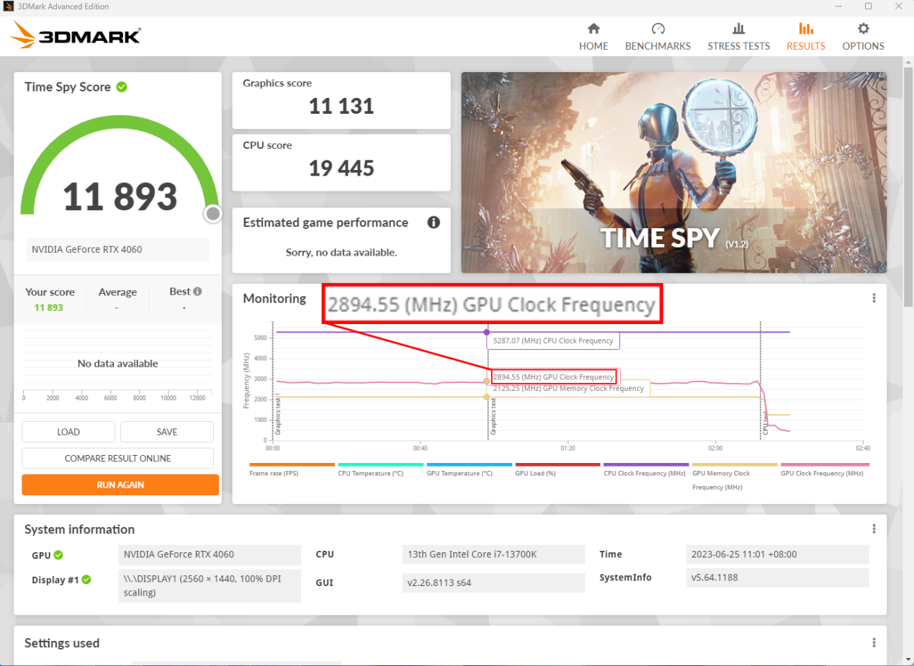The height and width of the screenshot is (666, 914).
Task: Open Settings used three-dot menu
Action: [874, 643]
